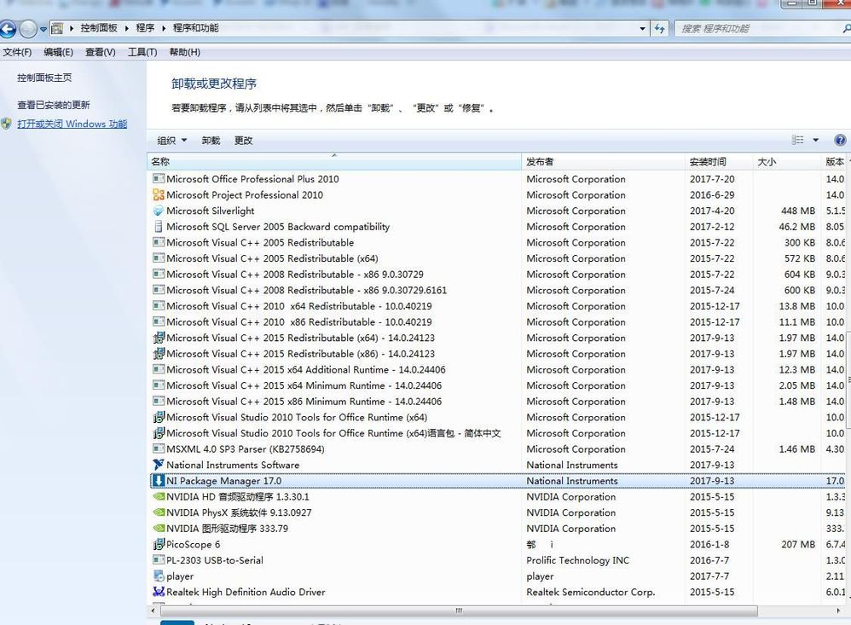Select Visual C++ 2015 x64 Additional Runtime row
Image resolution: width=851 pixels, height=625 pixels.
coord(498,369)
